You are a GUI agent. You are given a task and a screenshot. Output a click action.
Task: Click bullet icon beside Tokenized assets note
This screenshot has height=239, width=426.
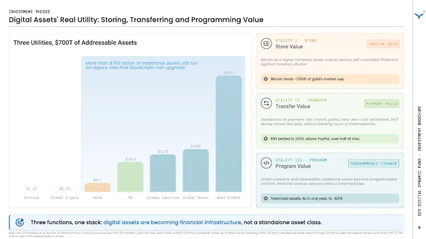(x=266, y=198)
